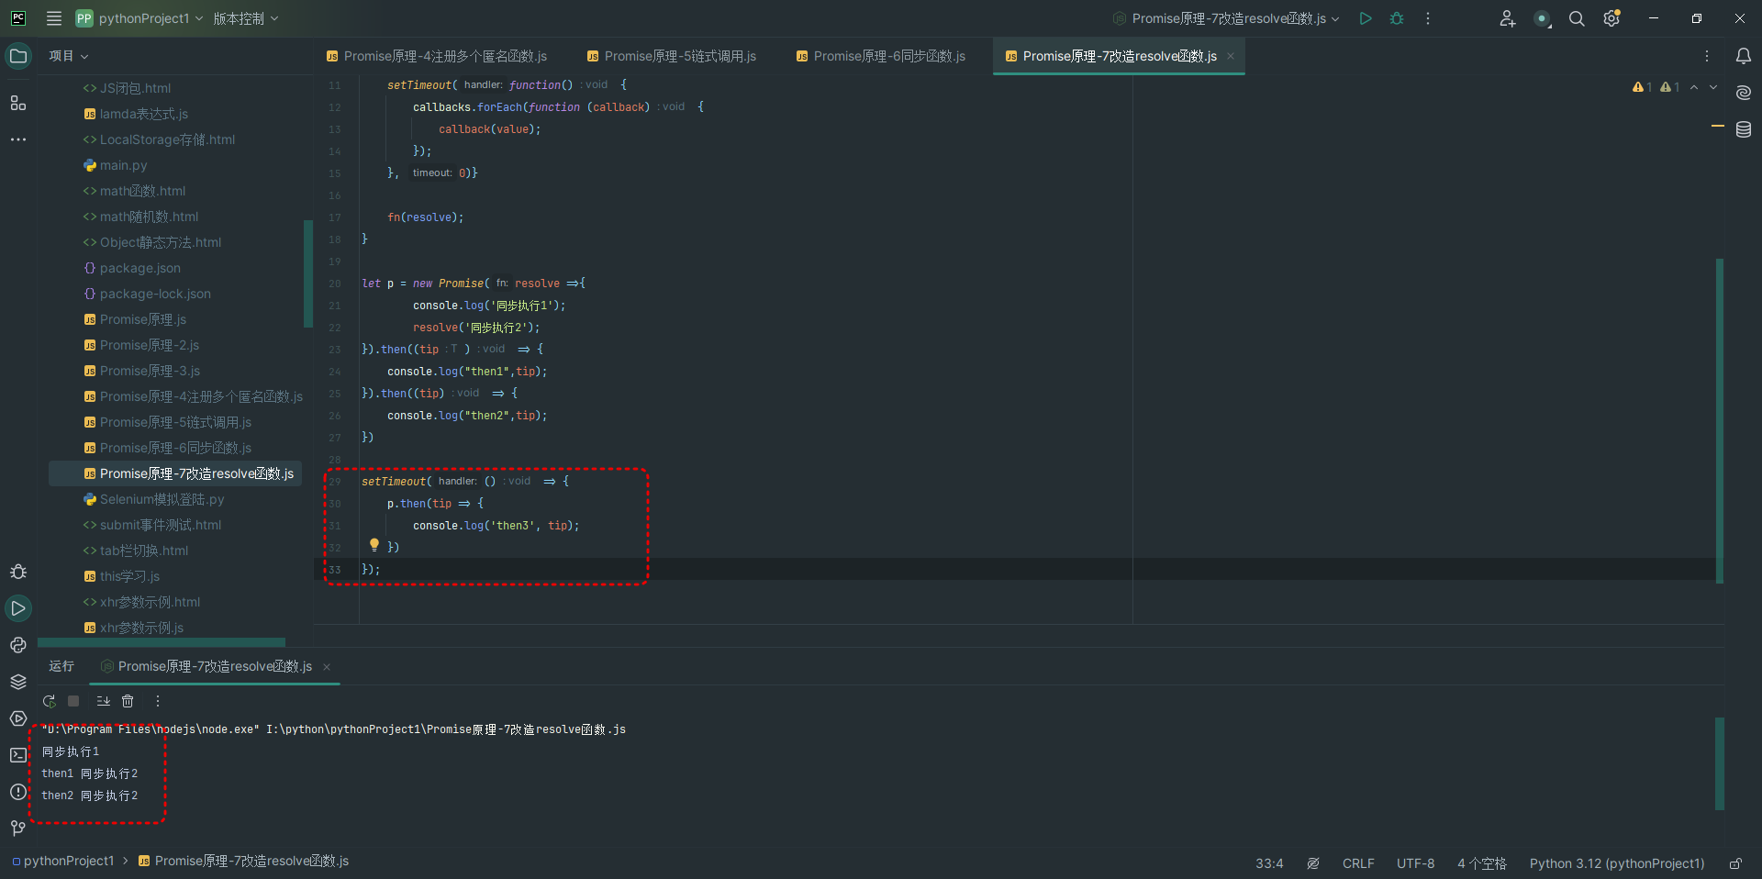Open the editor tabs more options menu
This screenshot has width=1762, height=879.
tap(1707, 56)
